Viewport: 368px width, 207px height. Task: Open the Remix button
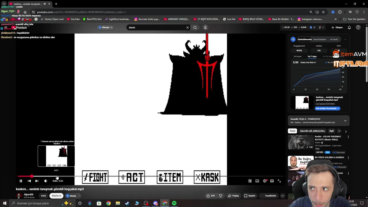tap(71, 196)
